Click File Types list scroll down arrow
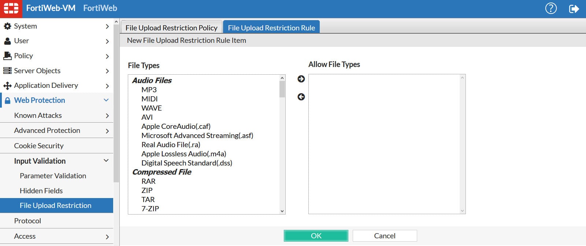 (x=282, y=211)
